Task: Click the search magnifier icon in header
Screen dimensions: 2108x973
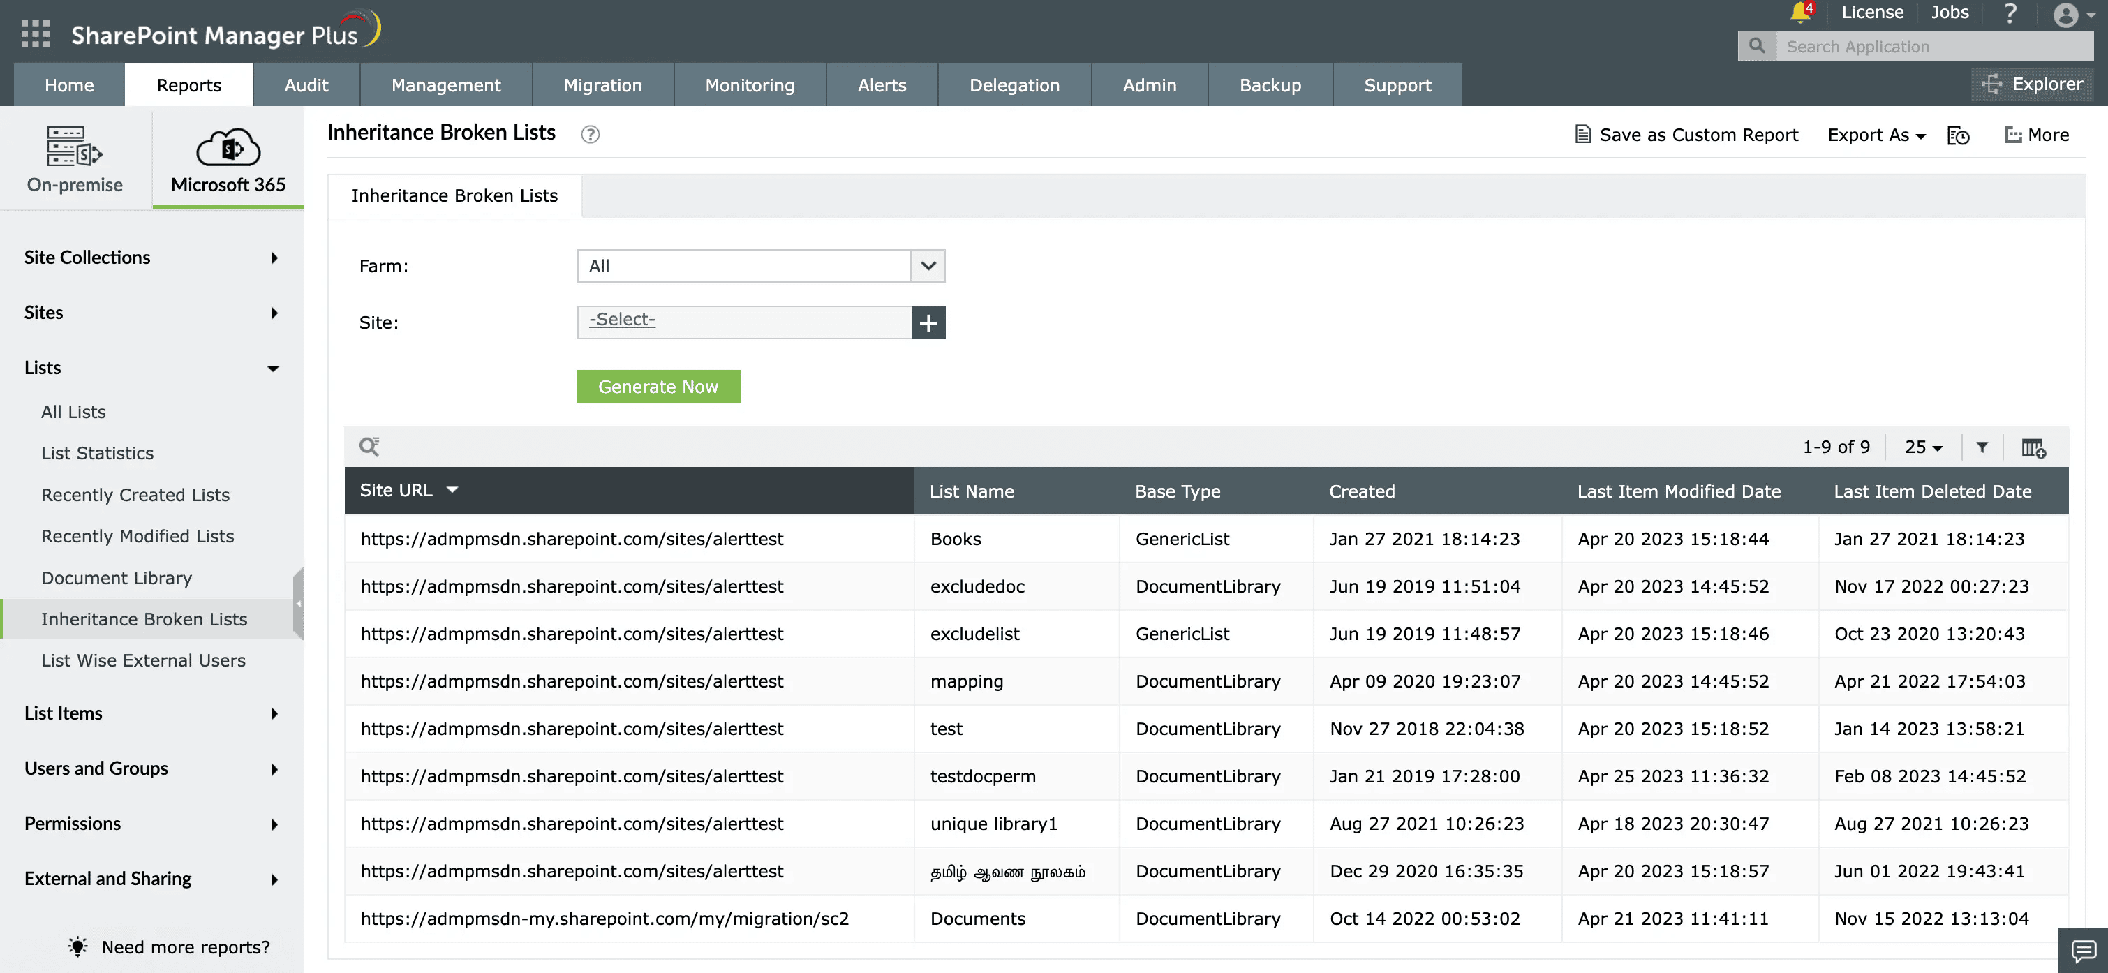Action: pos(1756,46)
